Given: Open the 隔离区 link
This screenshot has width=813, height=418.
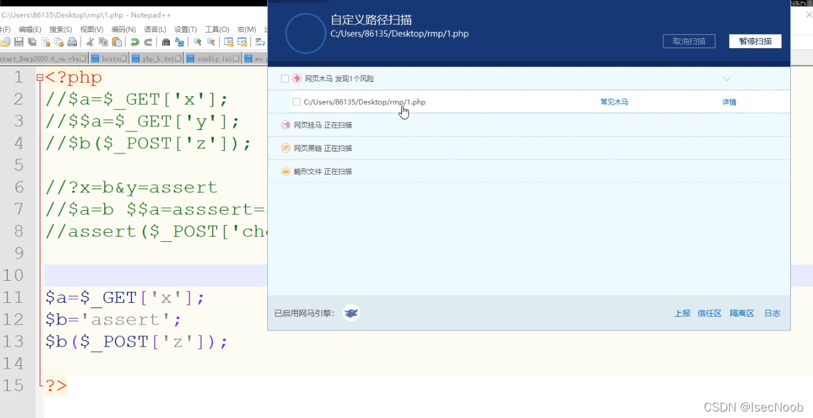Looking at the screenshot, I should pyautogui.click(x=742, y=313).
